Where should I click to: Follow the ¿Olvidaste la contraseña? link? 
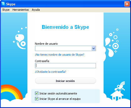click(51, 72)
